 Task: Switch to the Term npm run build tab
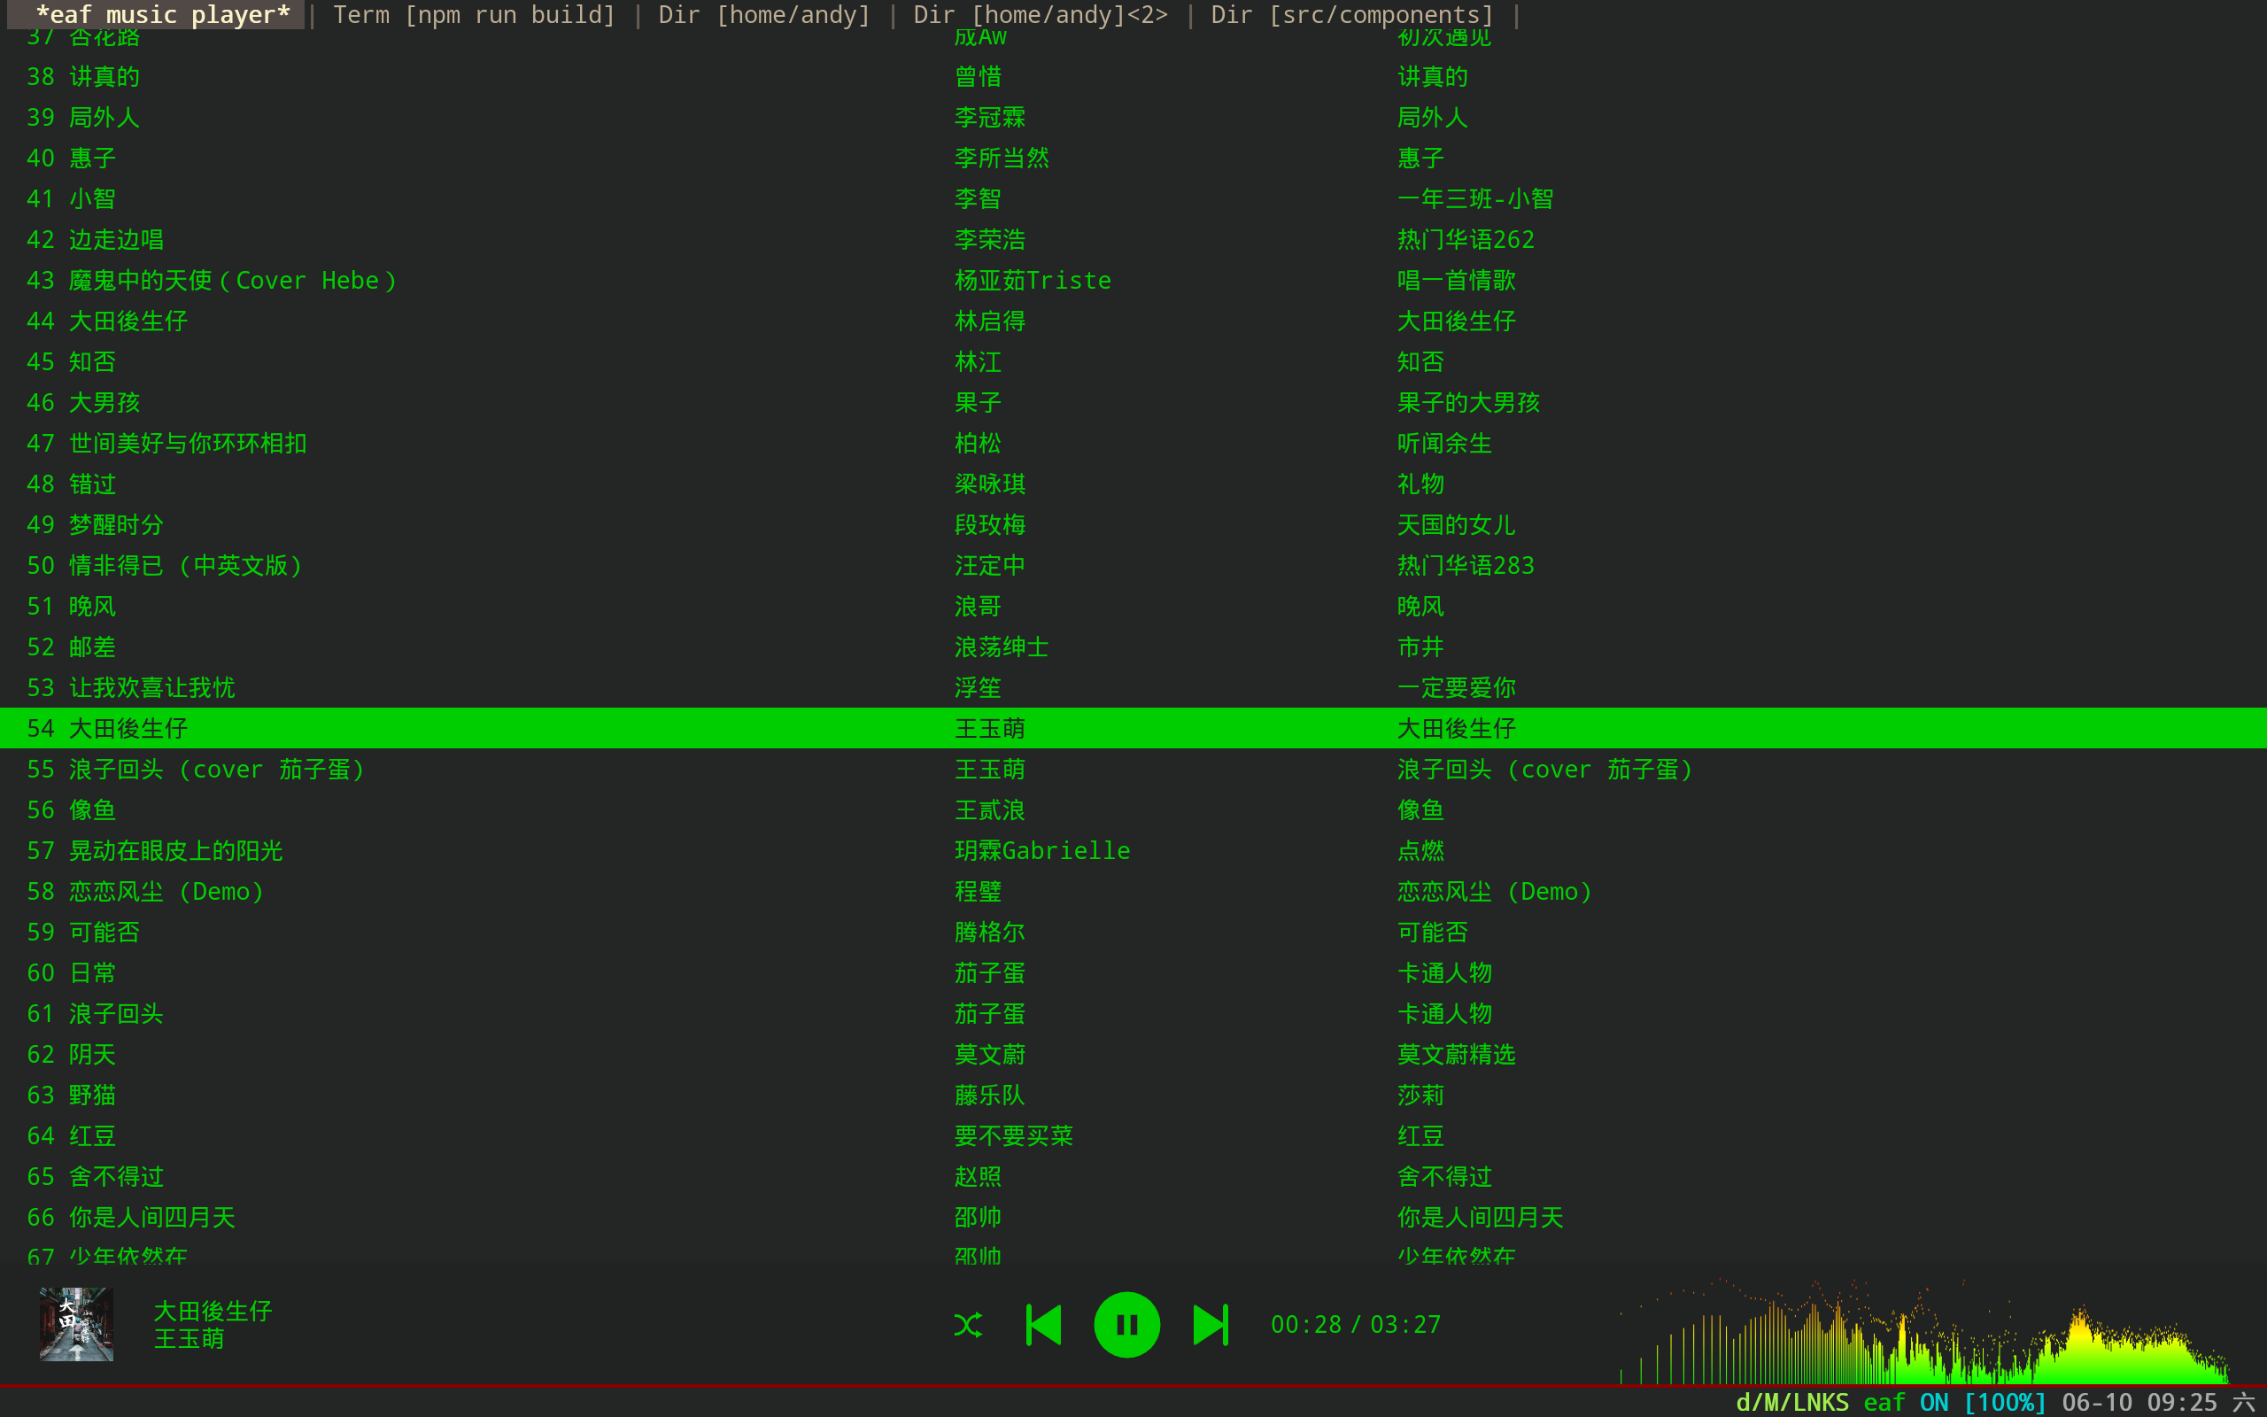click(474, 15)
